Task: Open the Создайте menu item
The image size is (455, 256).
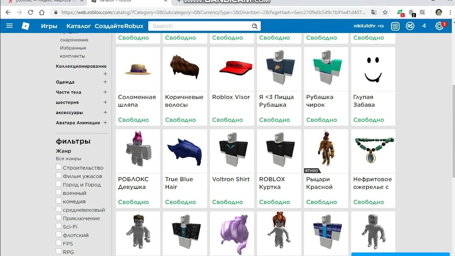Action: [109, 26]
